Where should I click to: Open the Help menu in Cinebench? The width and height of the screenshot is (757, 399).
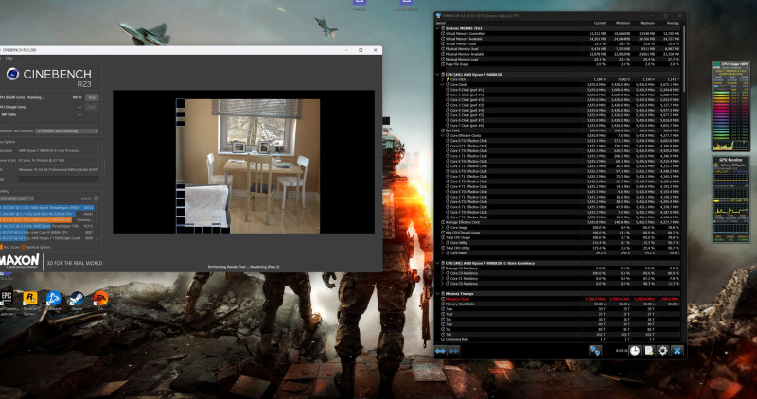pyautogui.click(x=9, y=58)
